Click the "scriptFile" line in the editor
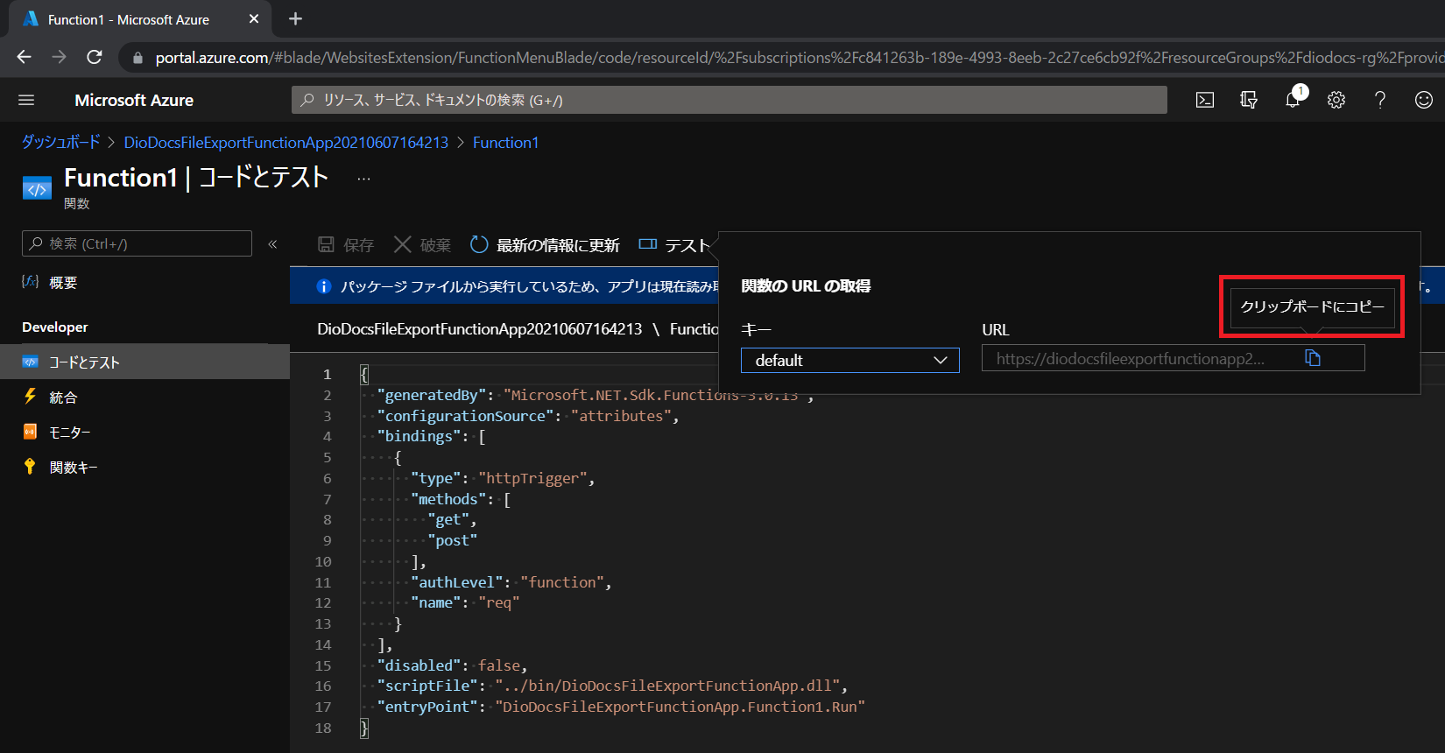 tap(613, 686)
